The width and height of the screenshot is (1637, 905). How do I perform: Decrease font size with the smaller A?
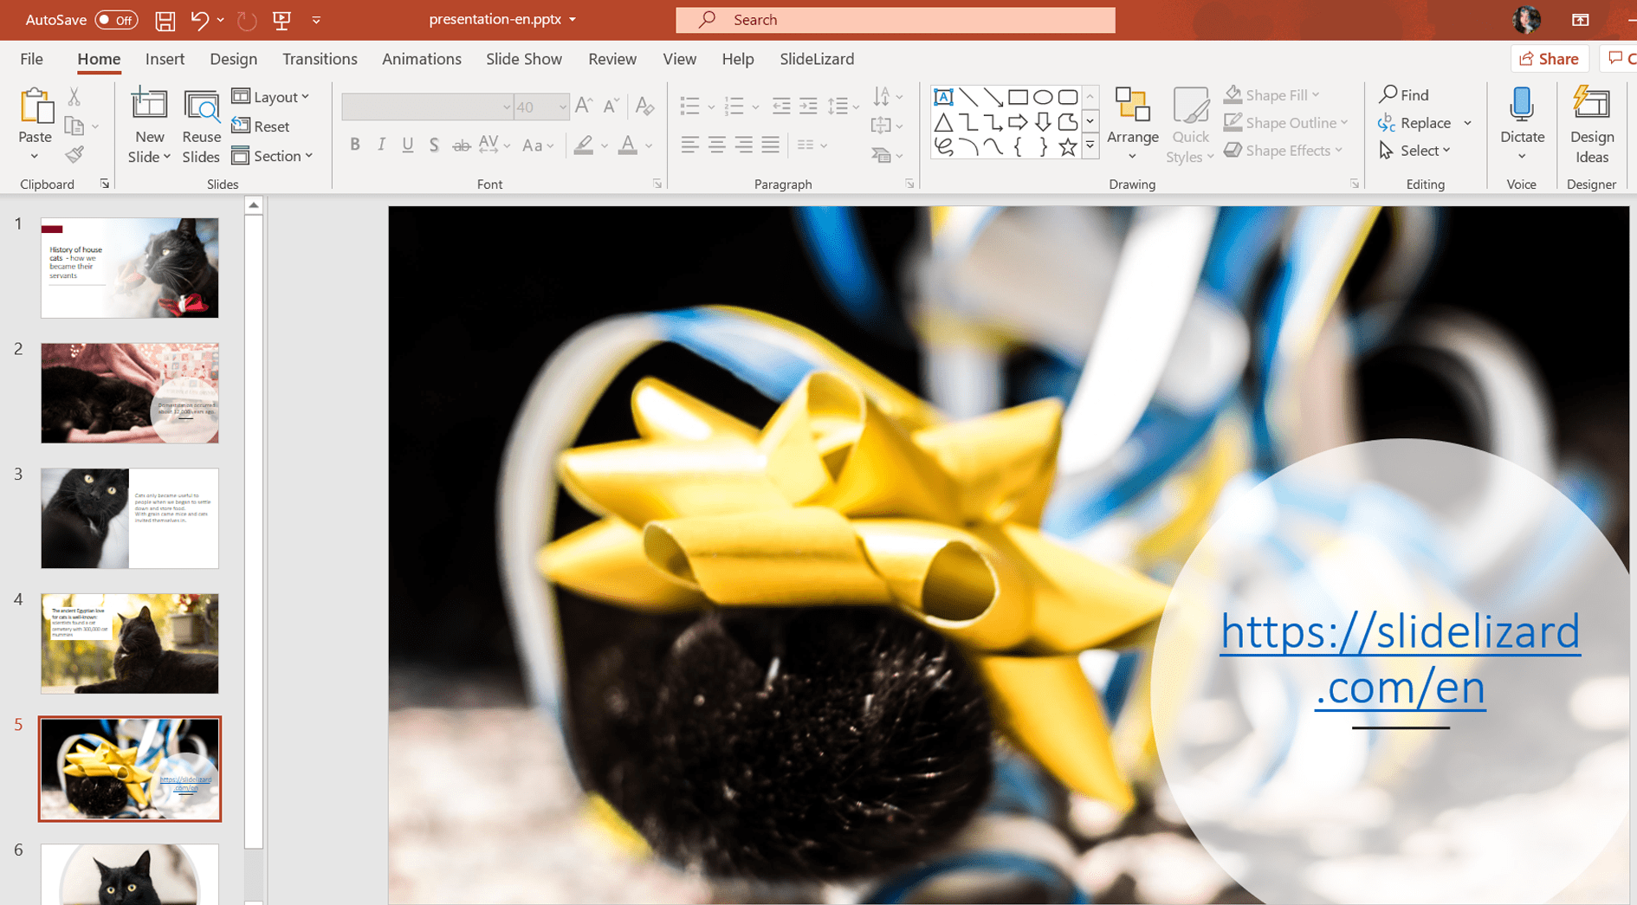[x=611, y=106]
